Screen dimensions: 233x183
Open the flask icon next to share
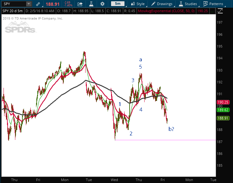tap(91, 4)
